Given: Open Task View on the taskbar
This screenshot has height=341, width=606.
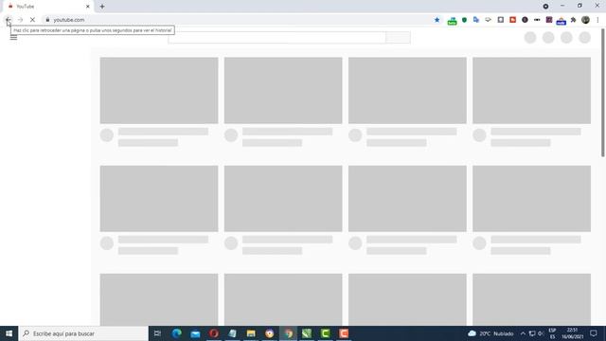Looking at the screenshot, I should click(x=157, y=333).
